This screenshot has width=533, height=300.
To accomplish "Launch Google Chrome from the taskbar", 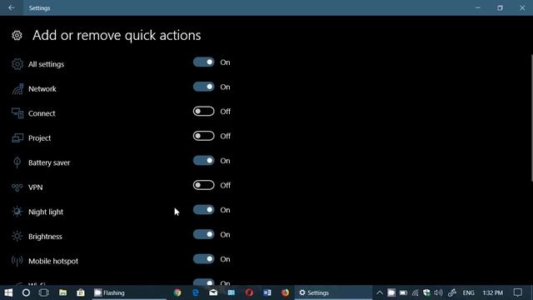I will tap(177, 292).
